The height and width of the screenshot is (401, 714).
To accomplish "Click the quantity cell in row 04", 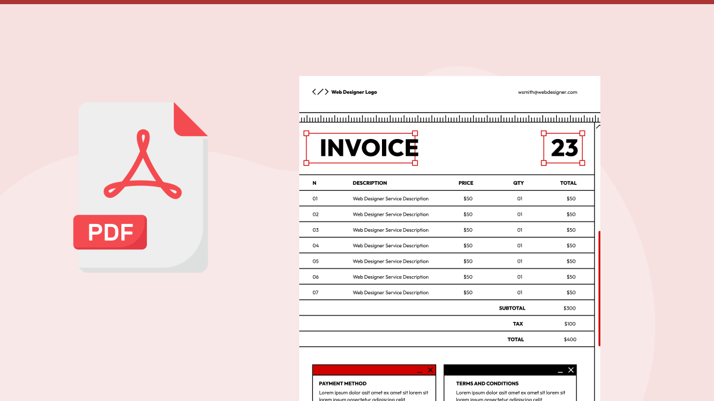I will [x=519, y=245].
